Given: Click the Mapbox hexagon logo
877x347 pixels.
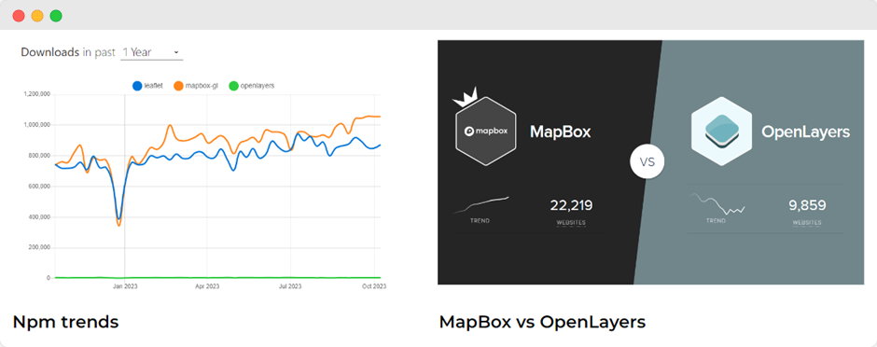Looking at the screenshot, I should (485, 132).
